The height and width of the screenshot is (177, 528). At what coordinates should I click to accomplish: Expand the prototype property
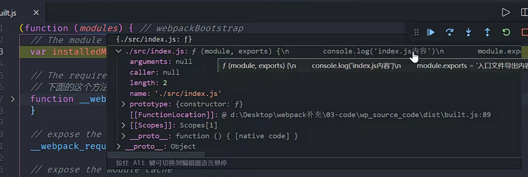(123, 104)
